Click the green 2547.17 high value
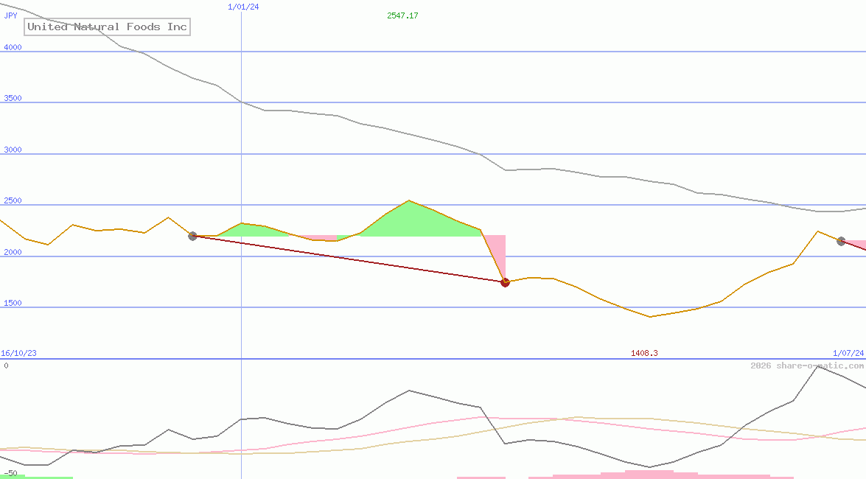 (402, 15)
